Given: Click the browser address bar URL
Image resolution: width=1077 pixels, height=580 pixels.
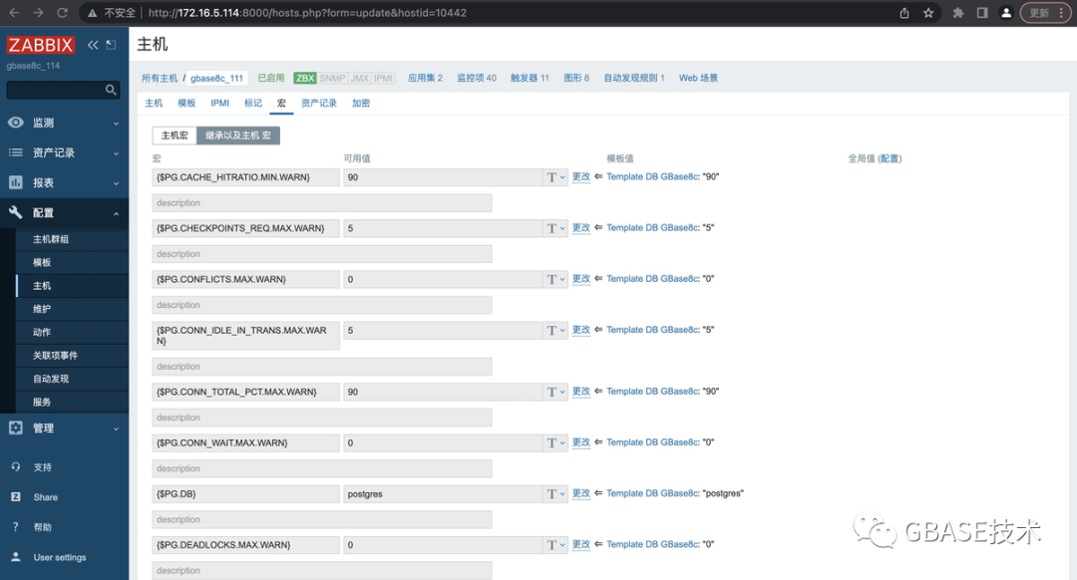Looking at the screenshot, I should 307,13.
